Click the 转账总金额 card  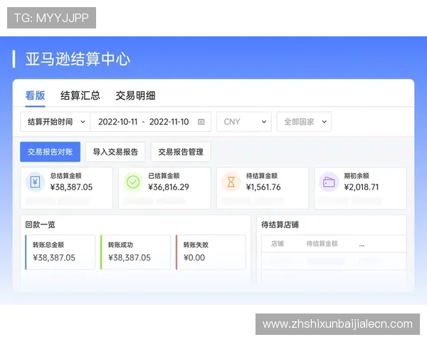pos(60,252)
